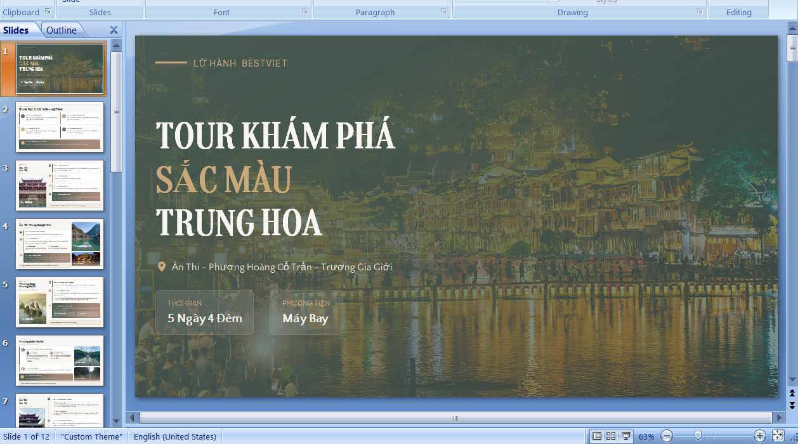Viewport: 798px width, 444px height.
Task: Open Slide Sorter view from status bar
Action: 611,436
